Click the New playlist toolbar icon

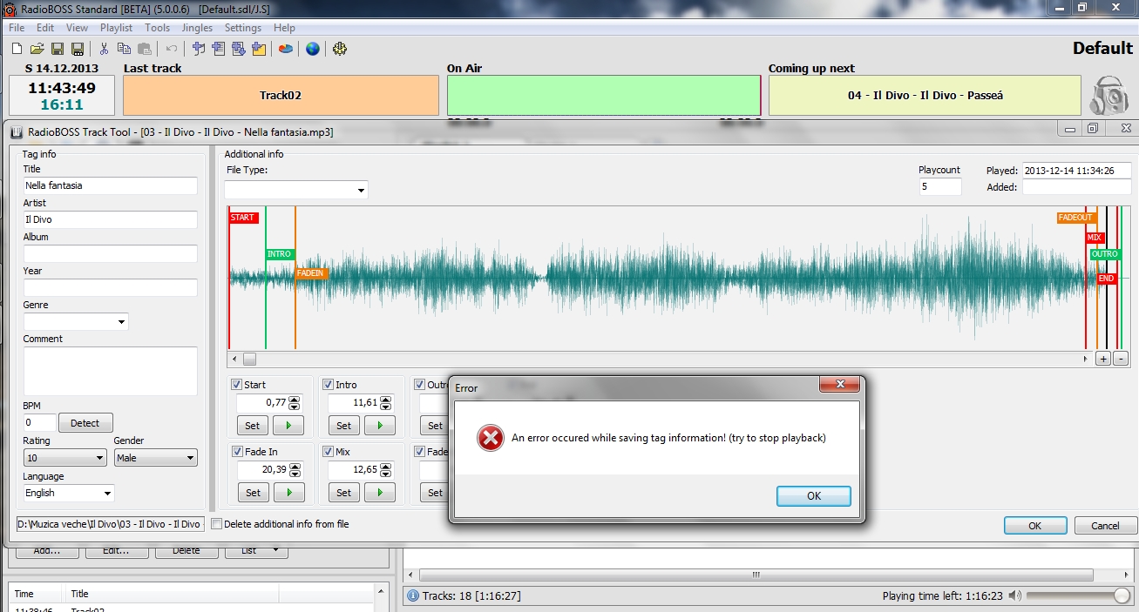[x=17, y=49]
